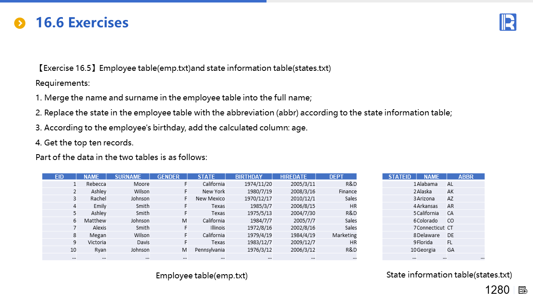533x300 pixels.
Task: Click the GENDER column header
Action: pos(168,177)
